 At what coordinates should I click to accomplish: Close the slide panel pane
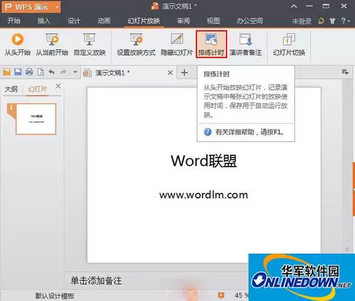click(58, 86)
